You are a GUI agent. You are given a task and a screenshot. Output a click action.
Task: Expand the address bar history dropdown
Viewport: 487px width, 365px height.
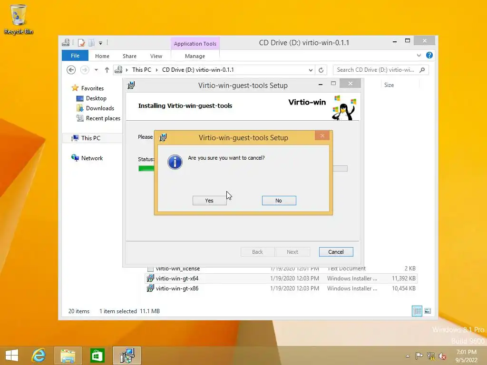(311, 70)
